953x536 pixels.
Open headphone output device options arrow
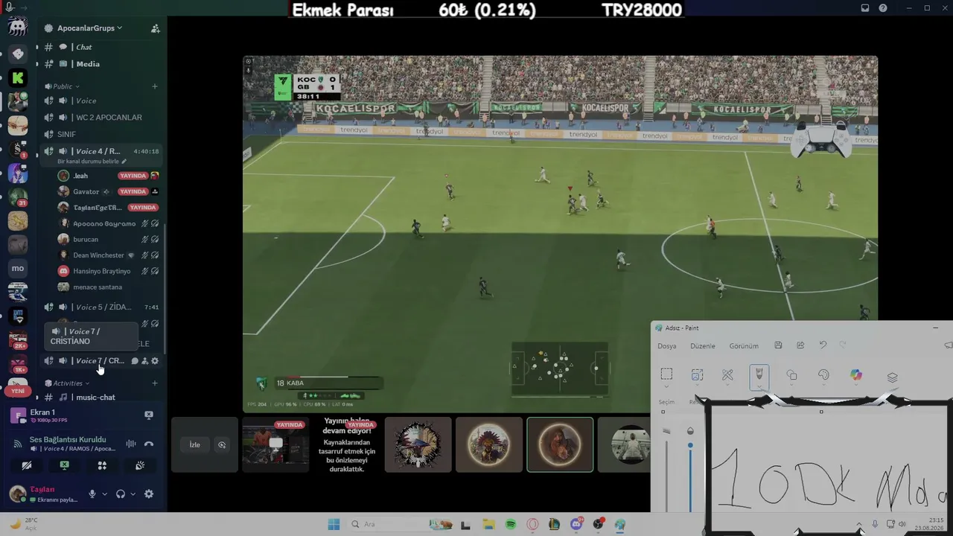(133, 494)
